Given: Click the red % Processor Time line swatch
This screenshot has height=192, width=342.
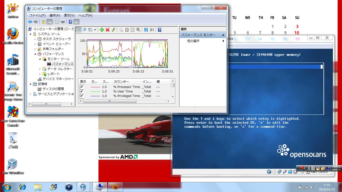Looking at the screenshot, I should pyautogui.click(x=95, y=87).
